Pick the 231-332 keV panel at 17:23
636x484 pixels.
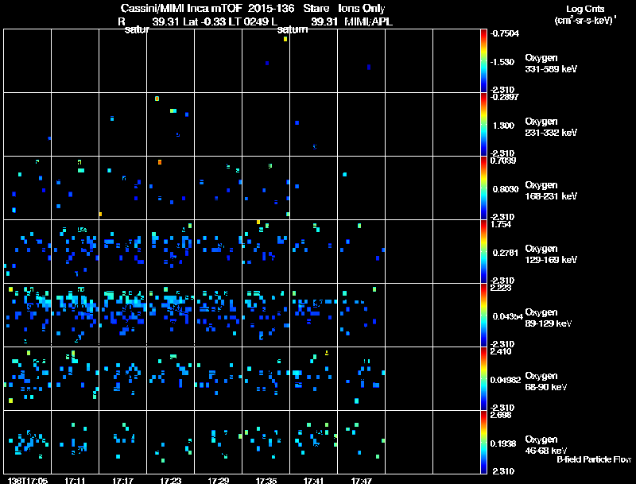tap(170, 125)
